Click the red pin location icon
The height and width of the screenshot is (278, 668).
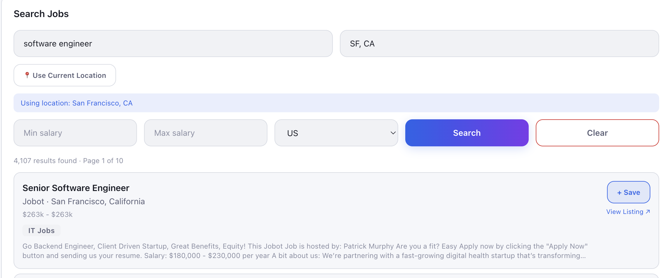pos(27,75)
